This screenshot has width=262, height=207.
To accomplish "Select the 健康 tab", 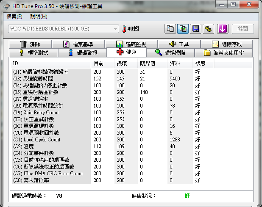I will [126, 52].
